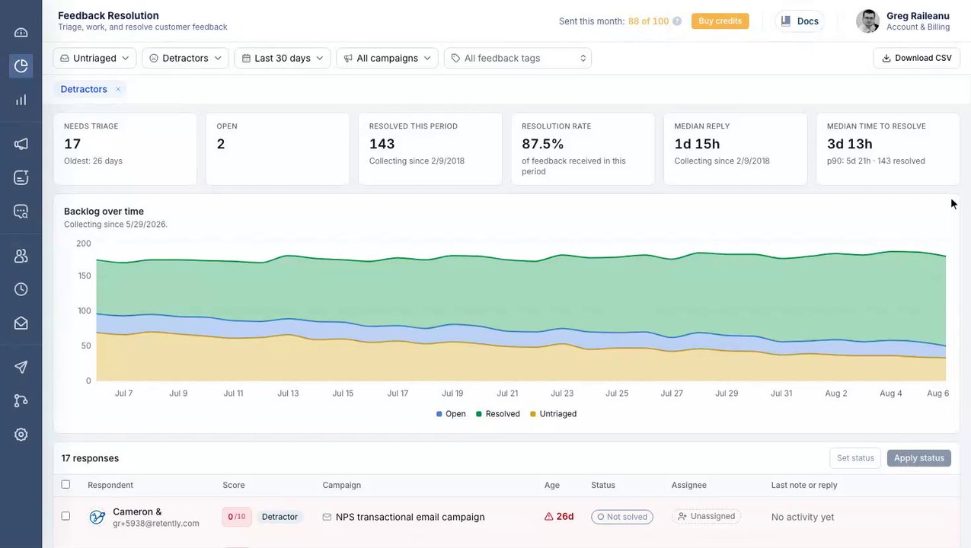Open the megaphone campaigns sidebar icon
Viewport: 971px width, 548px height.
point(21,144)
